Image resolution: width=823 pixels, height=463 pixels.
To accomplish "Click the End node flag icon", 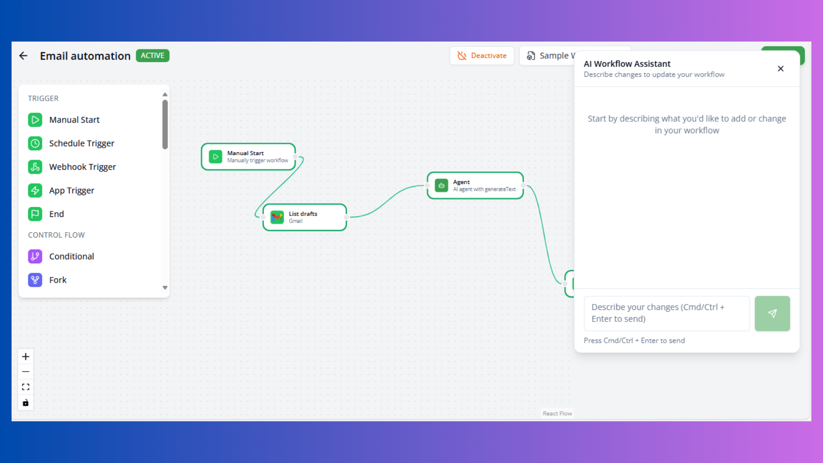I will (35, 214).
